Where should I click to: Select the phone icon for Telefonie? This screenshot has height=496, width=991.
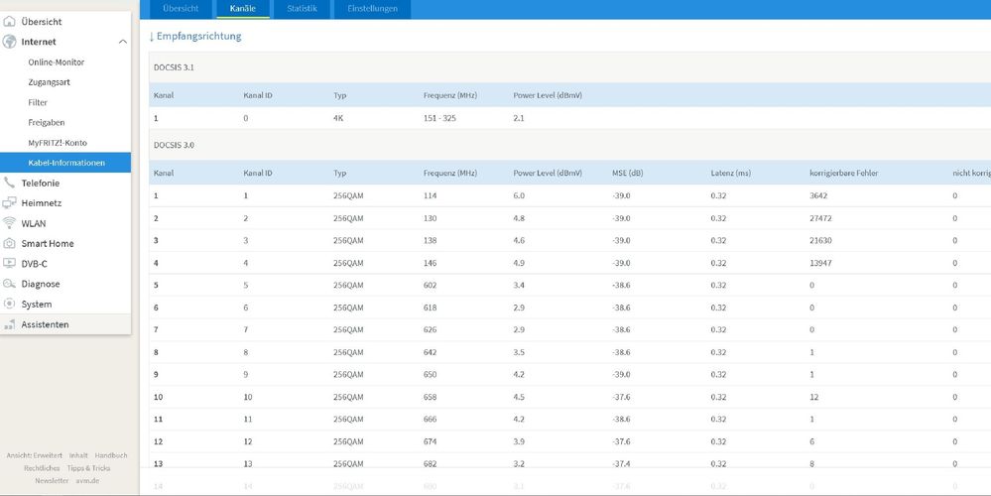pyautogui.click(x=10, y=183)
